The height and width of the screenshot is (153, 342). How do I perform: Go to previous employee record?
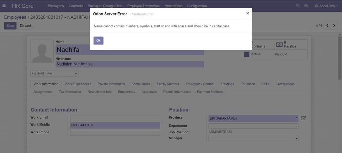tap(327, 26)
